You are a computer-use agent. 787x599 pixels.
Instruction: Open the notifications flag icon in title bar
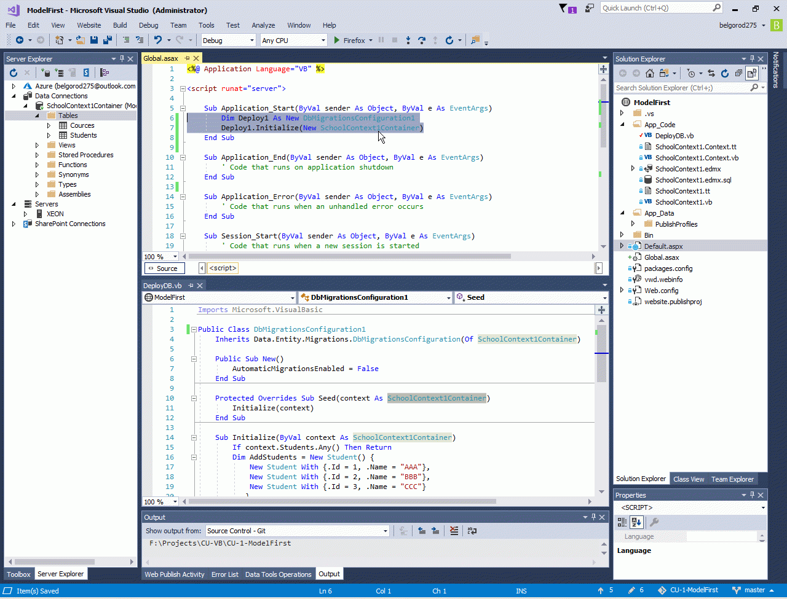(x=564, y=9)
